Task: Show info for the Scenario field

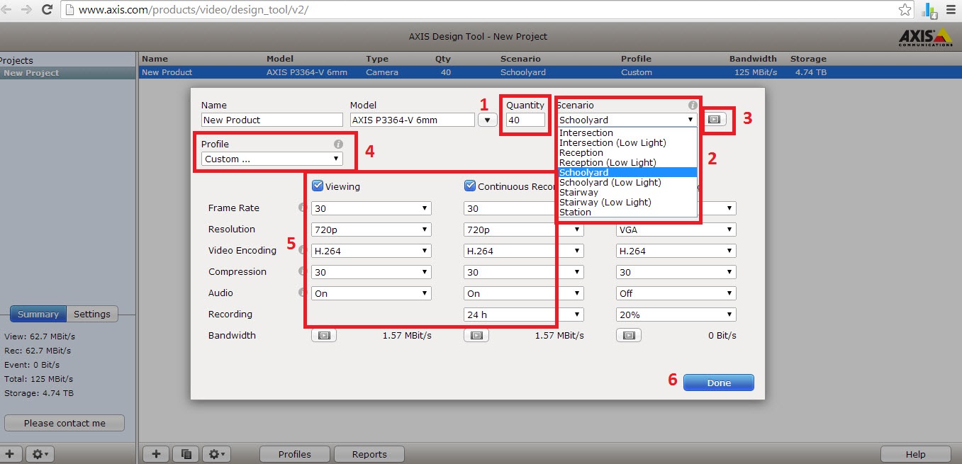Action: pyautogui.click(x=693, y=105)
